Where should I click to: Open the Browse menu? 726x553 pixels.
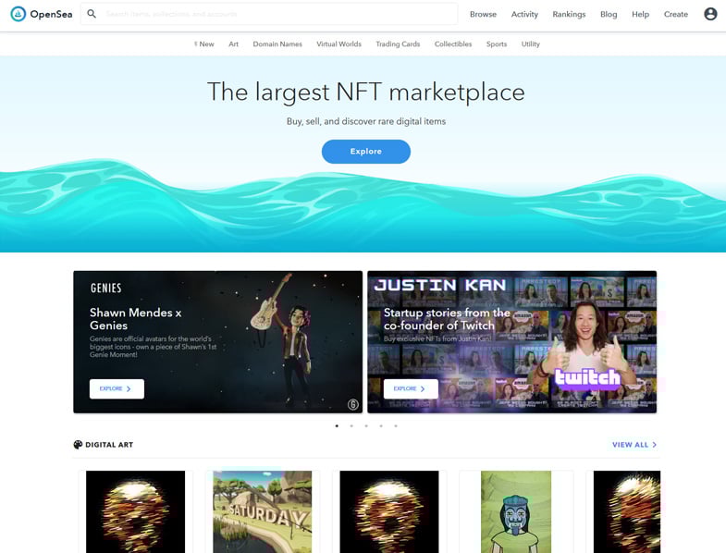pos(483,15)
